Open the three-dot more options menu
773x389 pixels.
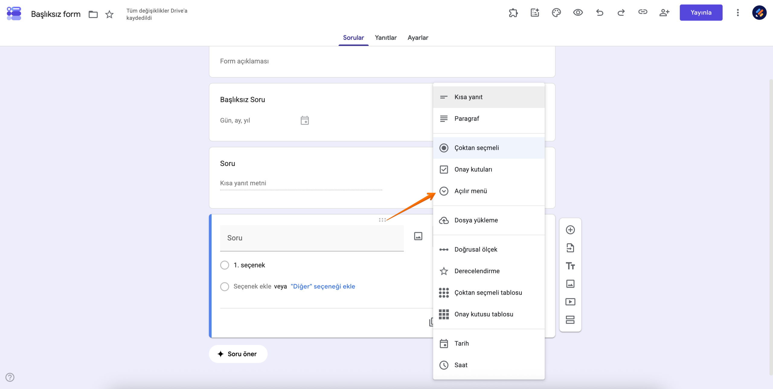738,13
